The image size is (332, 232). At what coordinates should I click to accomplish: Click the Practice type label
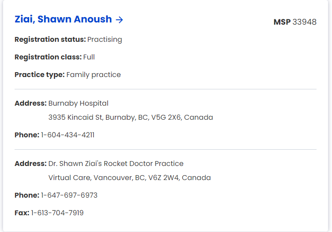pyautogui.click(x=39, y=75)
